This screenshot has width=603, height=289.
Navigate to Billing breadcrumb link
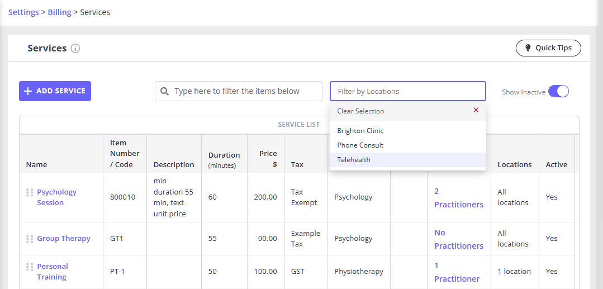pyautogui.click(x=59, y=12)
